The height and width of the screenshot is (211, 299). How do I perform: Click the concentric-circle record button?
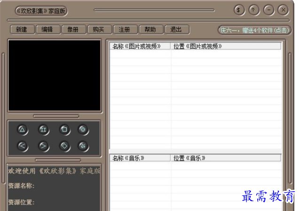(83, 130)
